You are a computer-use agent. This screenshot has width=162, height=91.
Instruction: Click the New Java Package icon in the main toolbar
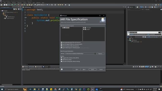22,5
